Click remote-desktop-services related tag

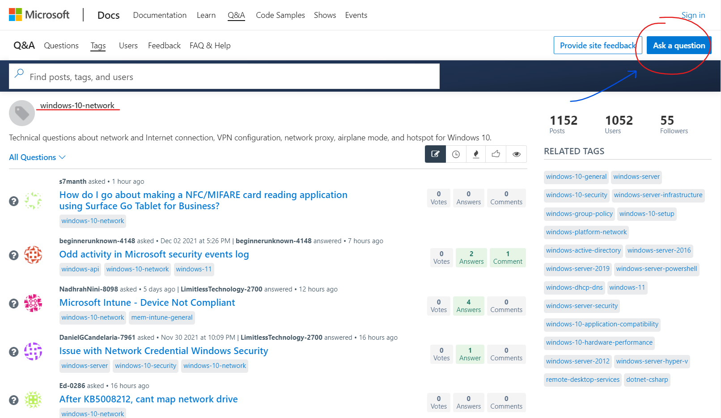583,380
